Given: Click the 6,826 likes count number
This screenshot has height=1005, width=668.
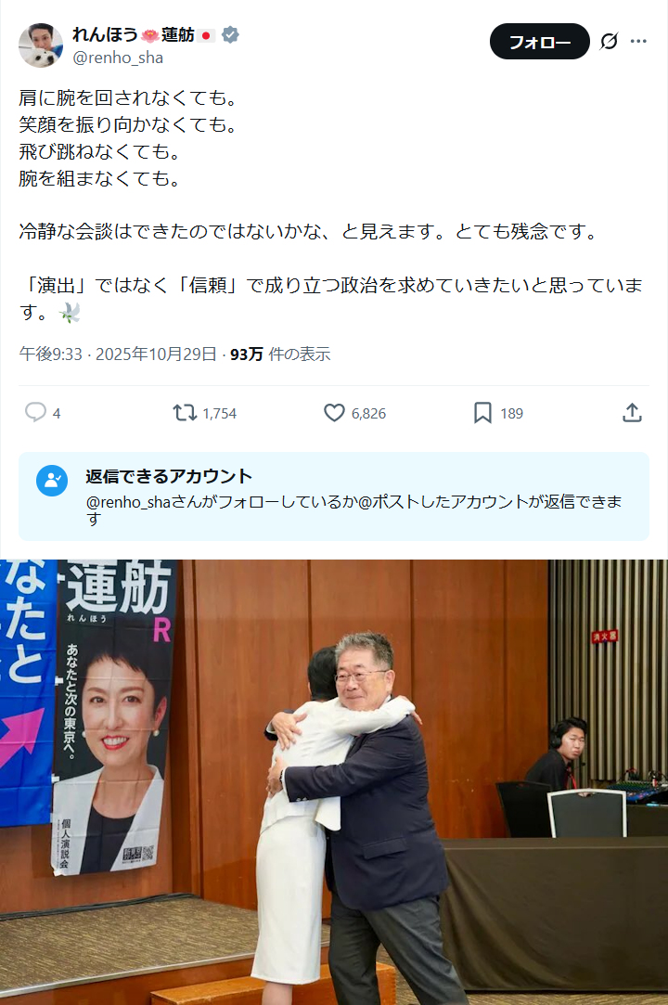Looking at the screenshot, I should pos(368,413).
